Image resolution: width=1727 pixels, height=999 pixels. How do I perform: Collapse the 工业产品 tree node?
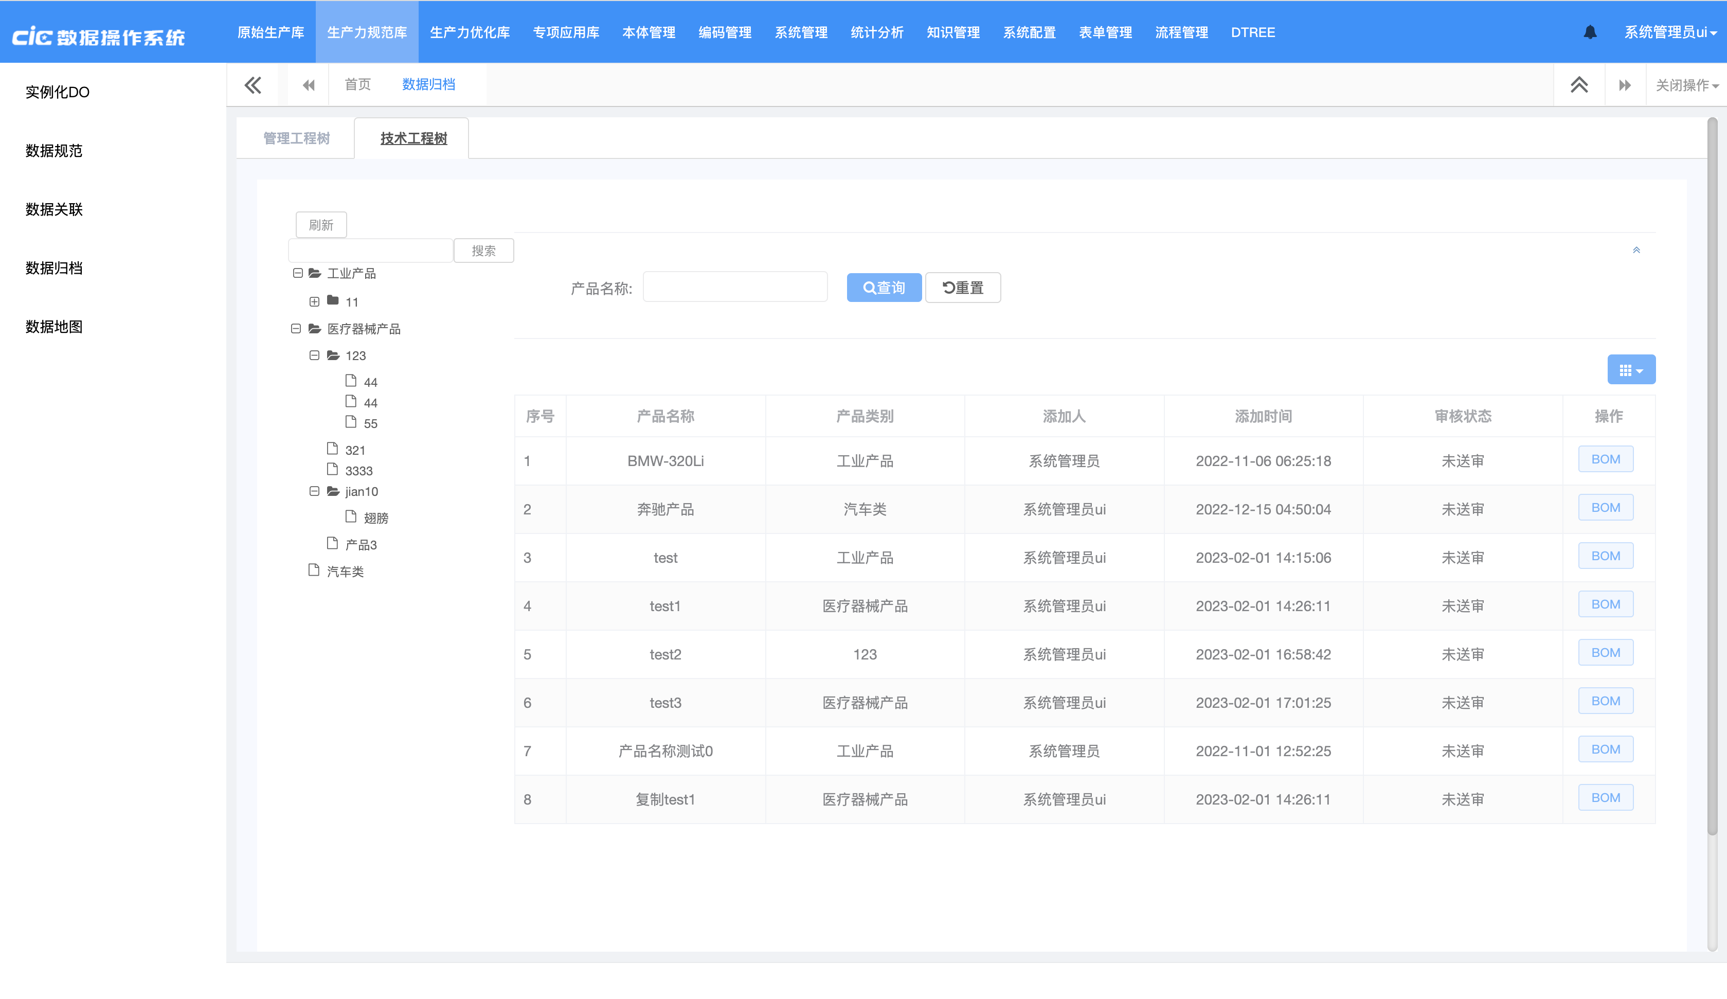click(297, 273)
